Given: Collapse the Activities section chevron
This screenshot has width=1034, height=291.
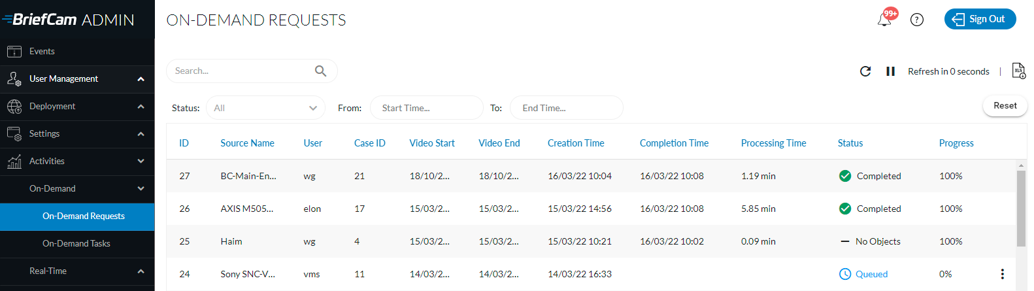Looking at the screenshot, I should pyautogui.click(x=141, y=161).
